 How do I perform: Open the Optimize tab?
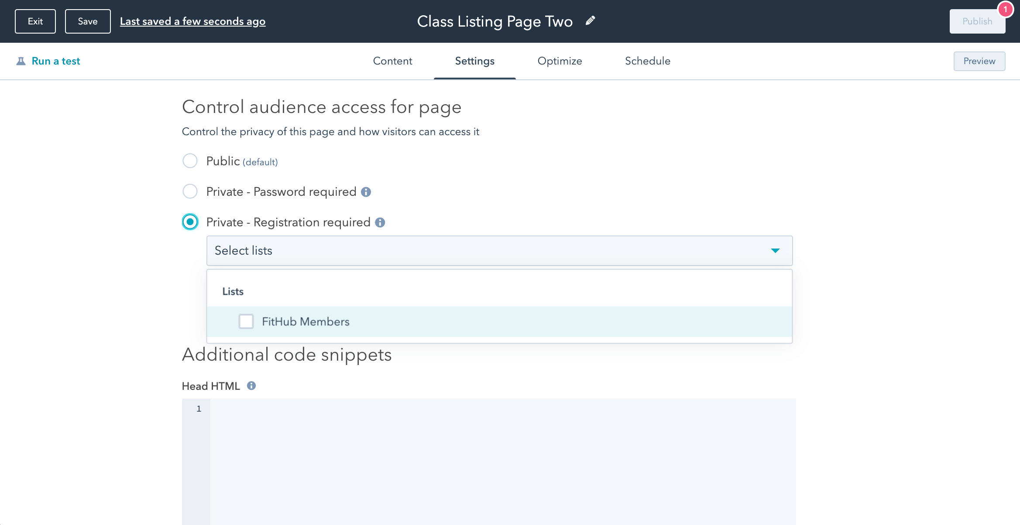[x=560, y=61]
